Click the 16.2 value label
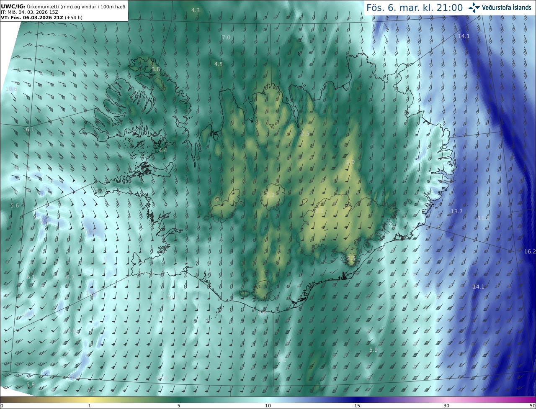536x409 pixels. [530, 251]
